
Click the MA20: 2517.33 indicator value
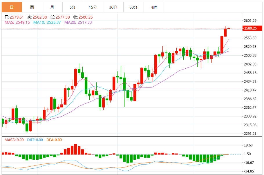pyautogui.click(x=78, y=22)
